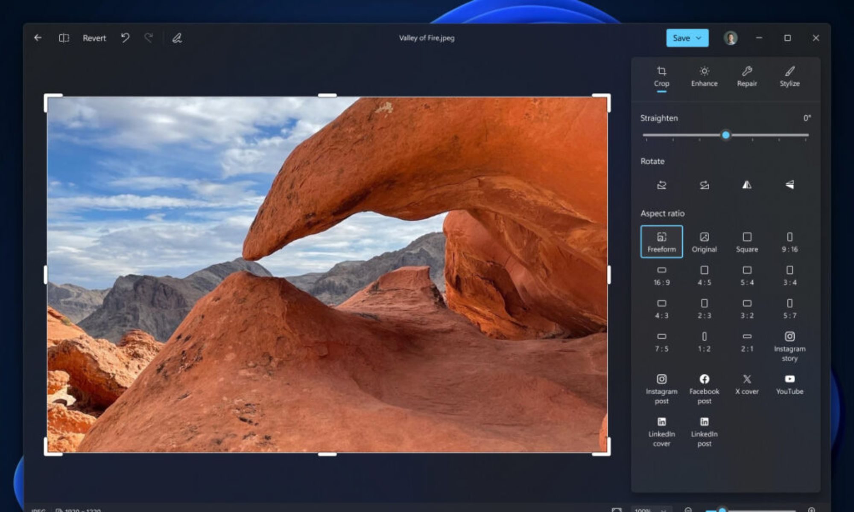Go back using the arrow icon
This screenshot has width=854, height=512.
[x=38, y=38]
